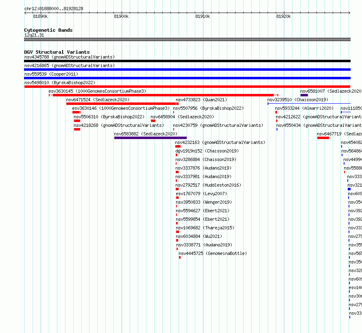Click the red nsv6467719 variant bar
Viewport: 362px width, 333px height.
323,138
